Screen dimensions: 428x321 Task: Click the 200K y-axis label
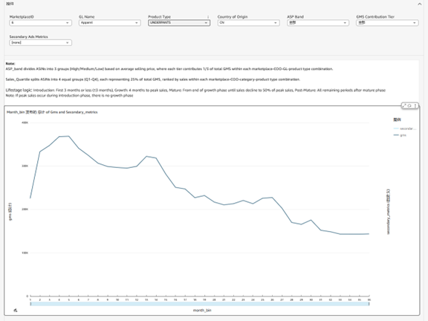point(25,209)
